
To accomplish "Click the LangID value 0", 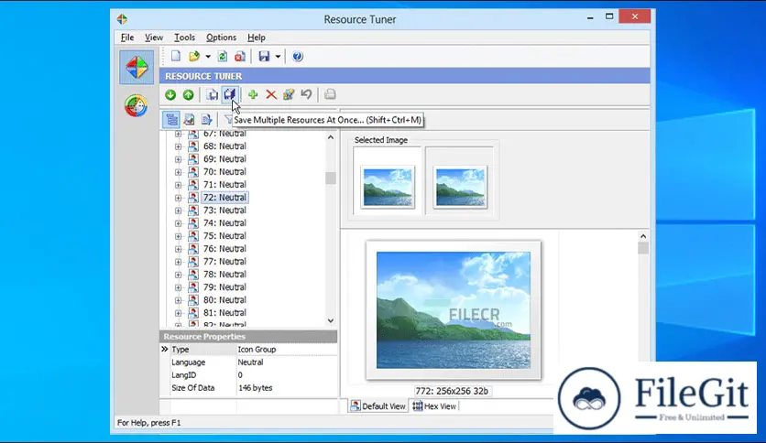I will (x=240, y=374).
